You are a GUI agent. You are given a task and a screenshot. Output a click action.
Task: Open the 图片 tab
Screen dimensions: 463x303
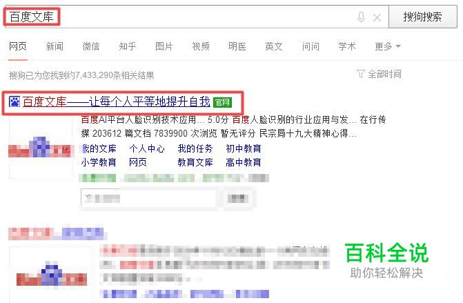coord(164,46)
